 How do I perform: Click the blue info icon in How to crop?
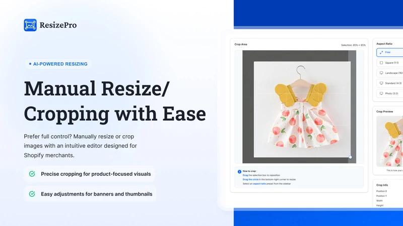tap(240, 172)
